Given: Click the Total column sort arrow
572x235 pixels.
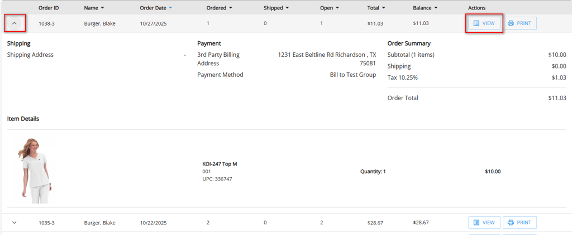Looking at the screenshot, I should click(384, 8).
